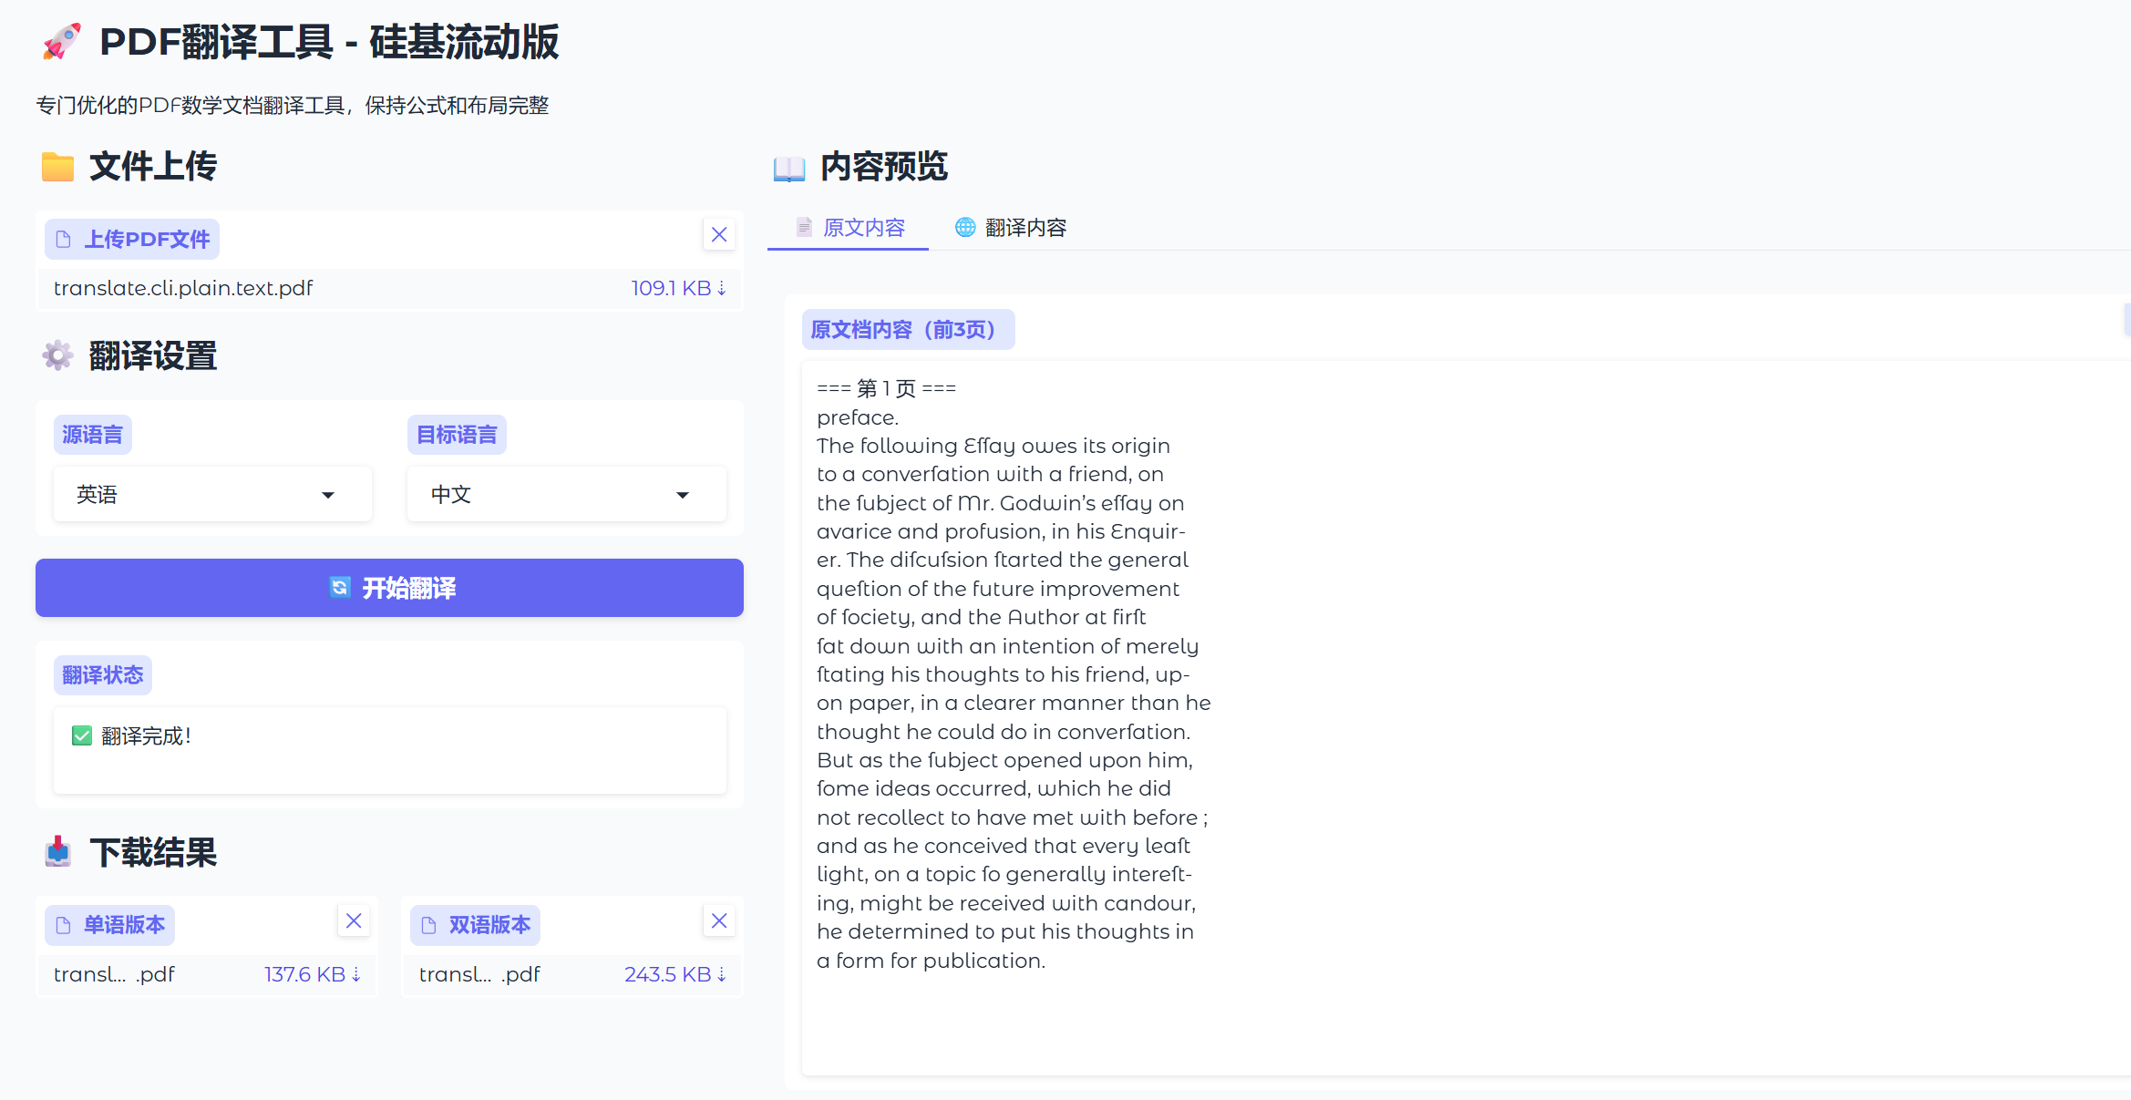Download the 双语版本 PDF via its arrow
Image resolution: width=2131 pixels, height=1100 pixels.
pyautogui.click(x=722, y=974)
